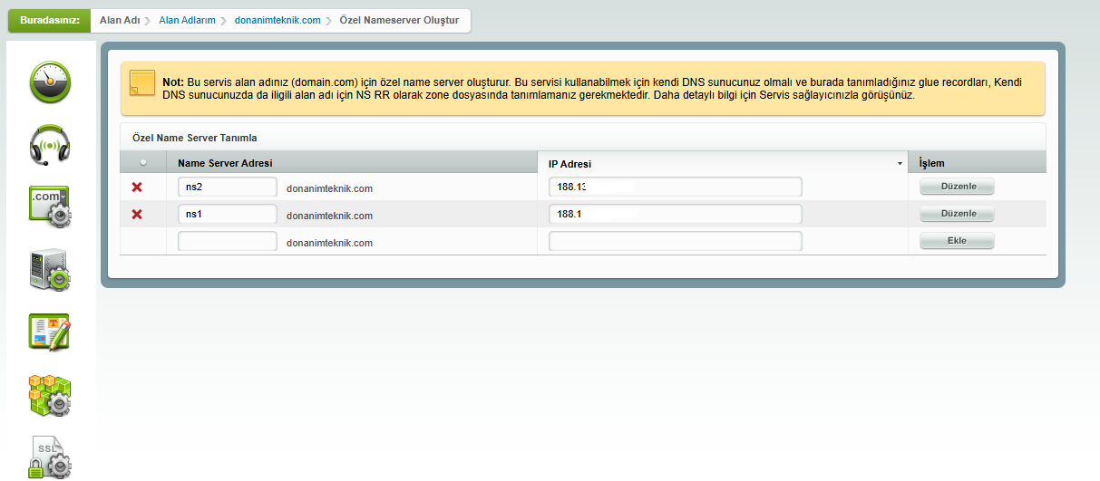Click donanimteknik.com text in ns2 row
The width and height of the screenshot is (1100, 481).
[x=330, y=188]
